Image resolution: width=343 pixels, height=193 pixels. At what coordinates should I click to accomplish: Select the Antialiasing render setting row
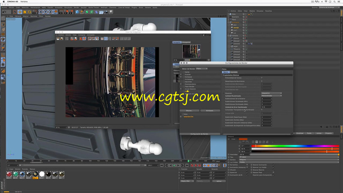pos(201,79)
